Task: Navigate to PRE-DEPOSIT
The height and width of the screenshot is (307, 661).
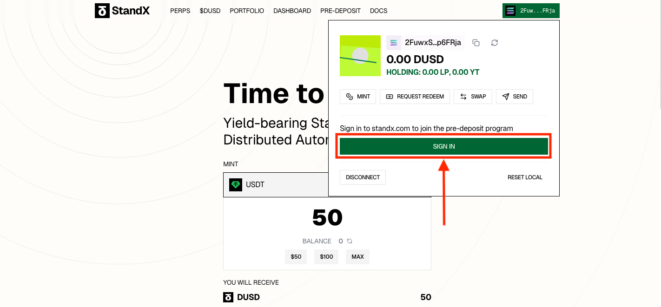Action: point(340,11)
